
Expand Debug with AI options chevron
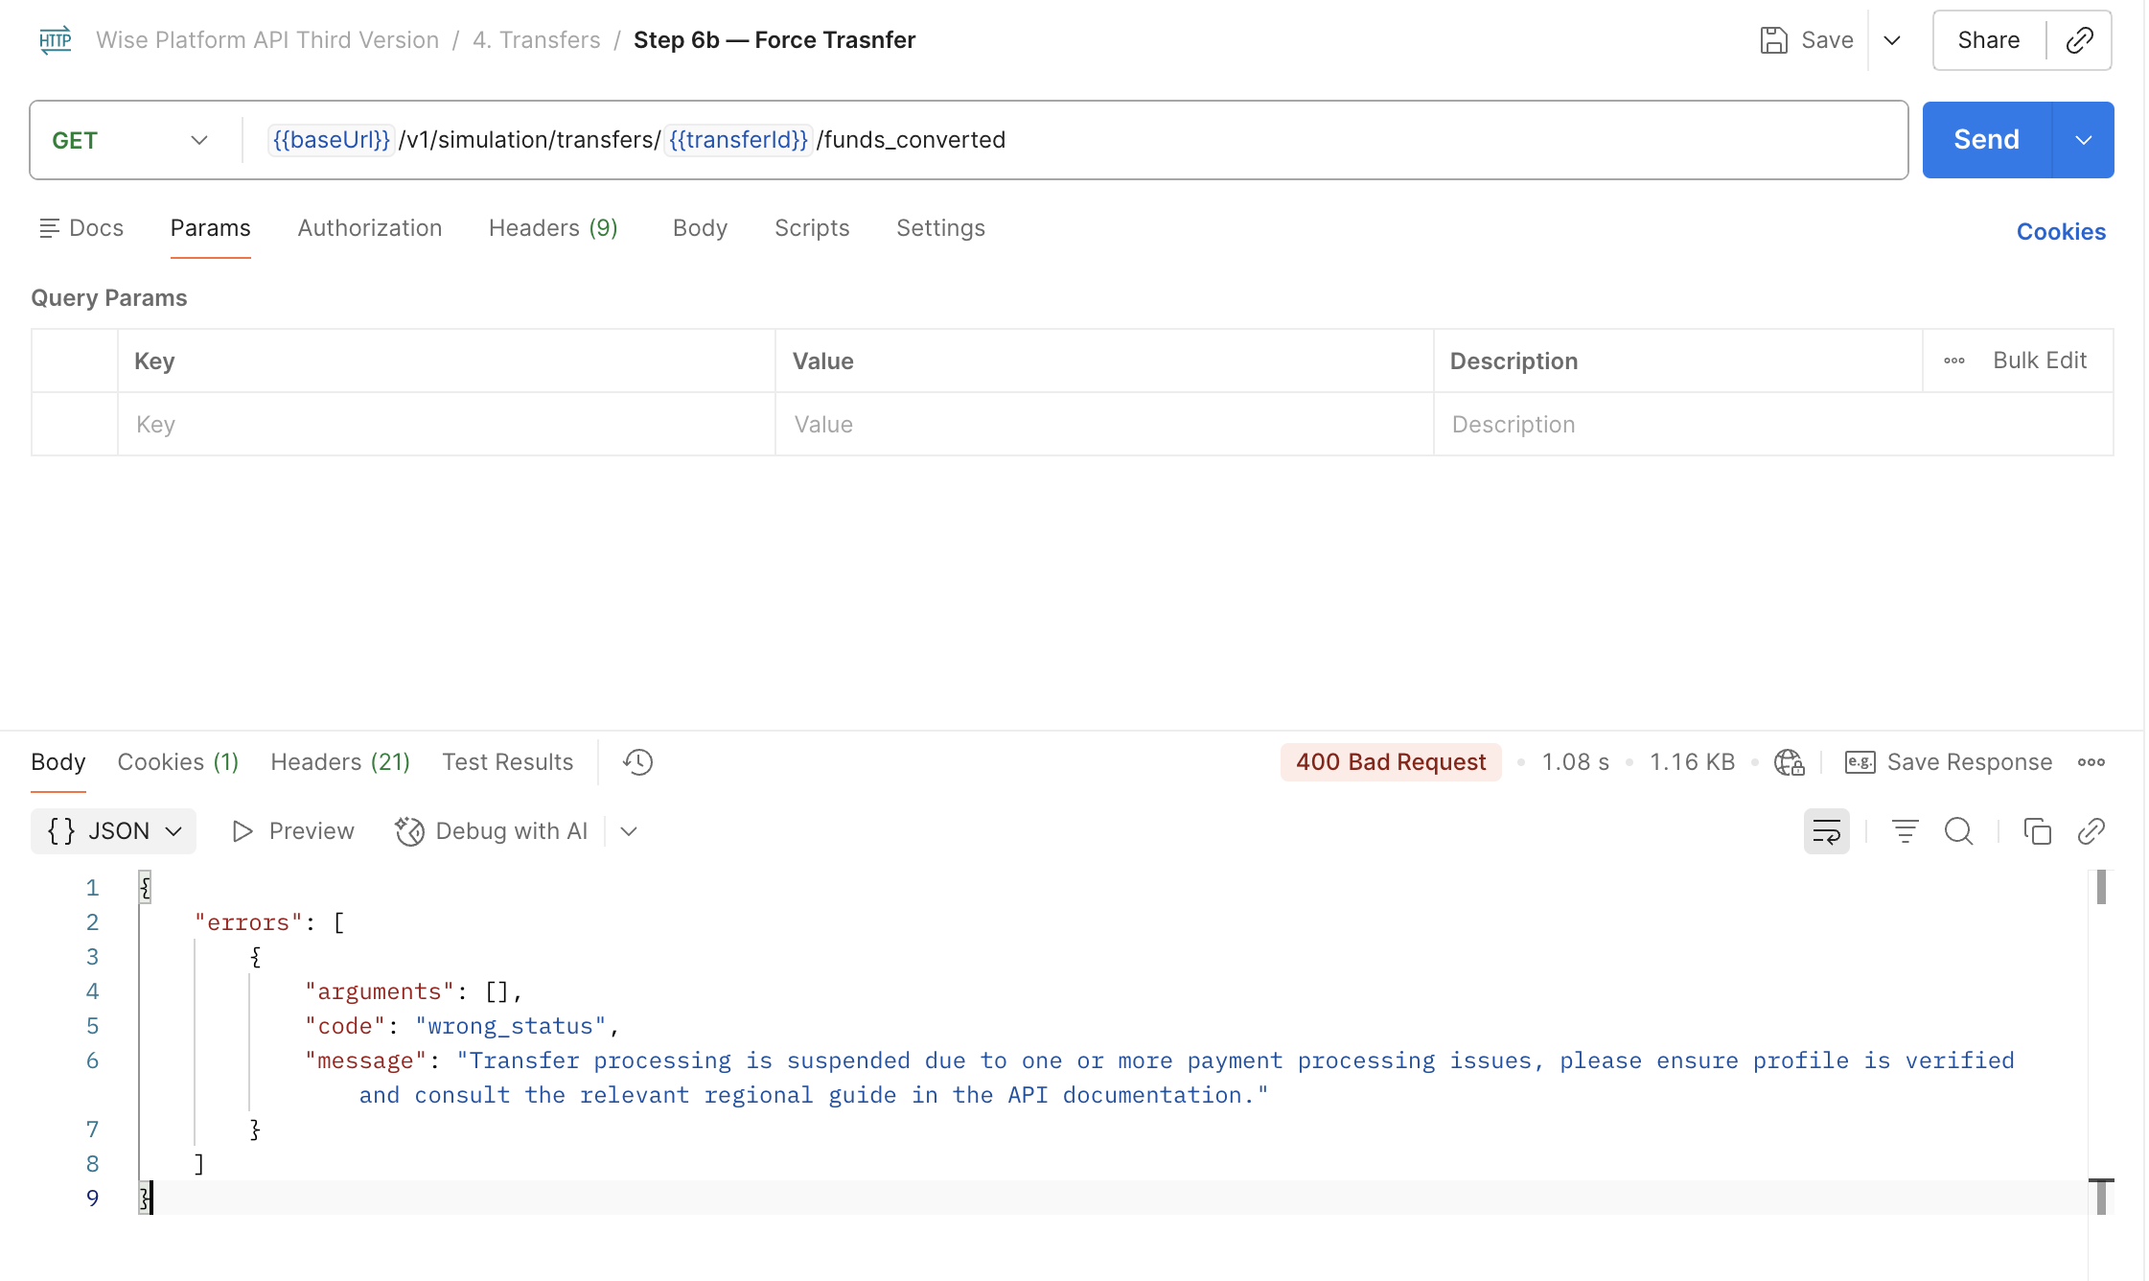point(629,831)
